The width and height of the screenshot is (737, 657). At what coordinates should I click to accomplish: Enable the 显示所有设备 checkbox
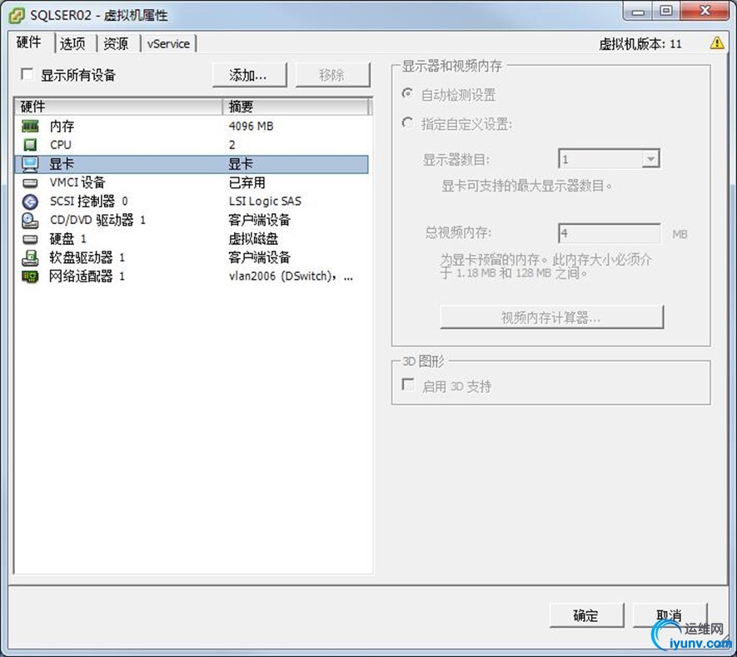coord(27,74)
